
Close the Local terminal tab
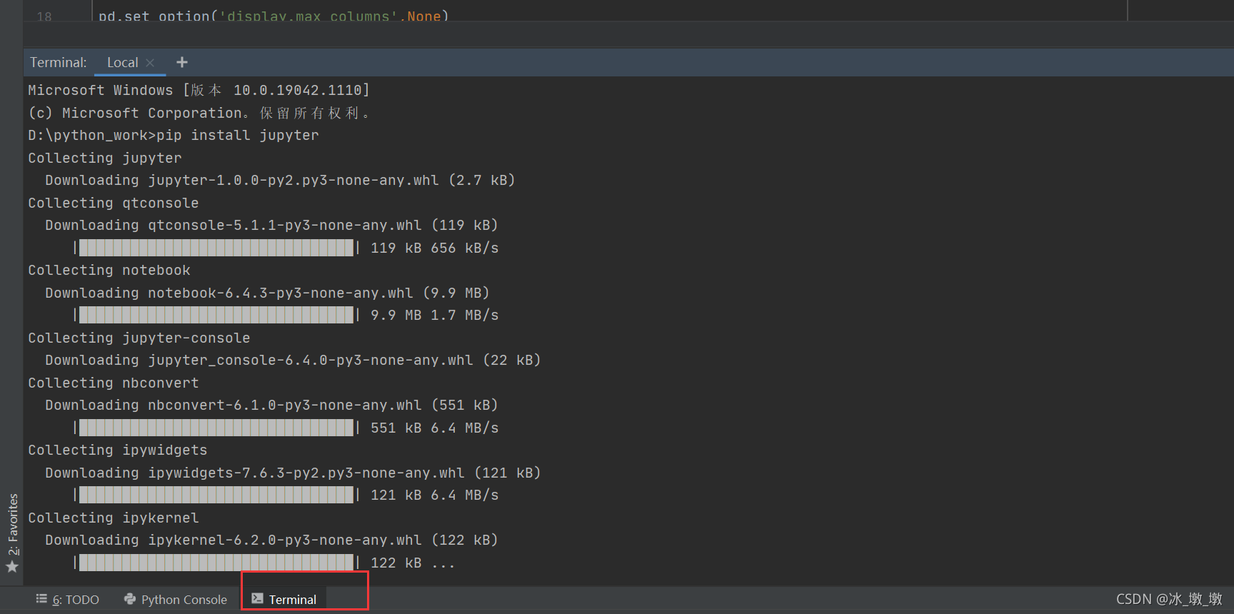click(150, 63)
